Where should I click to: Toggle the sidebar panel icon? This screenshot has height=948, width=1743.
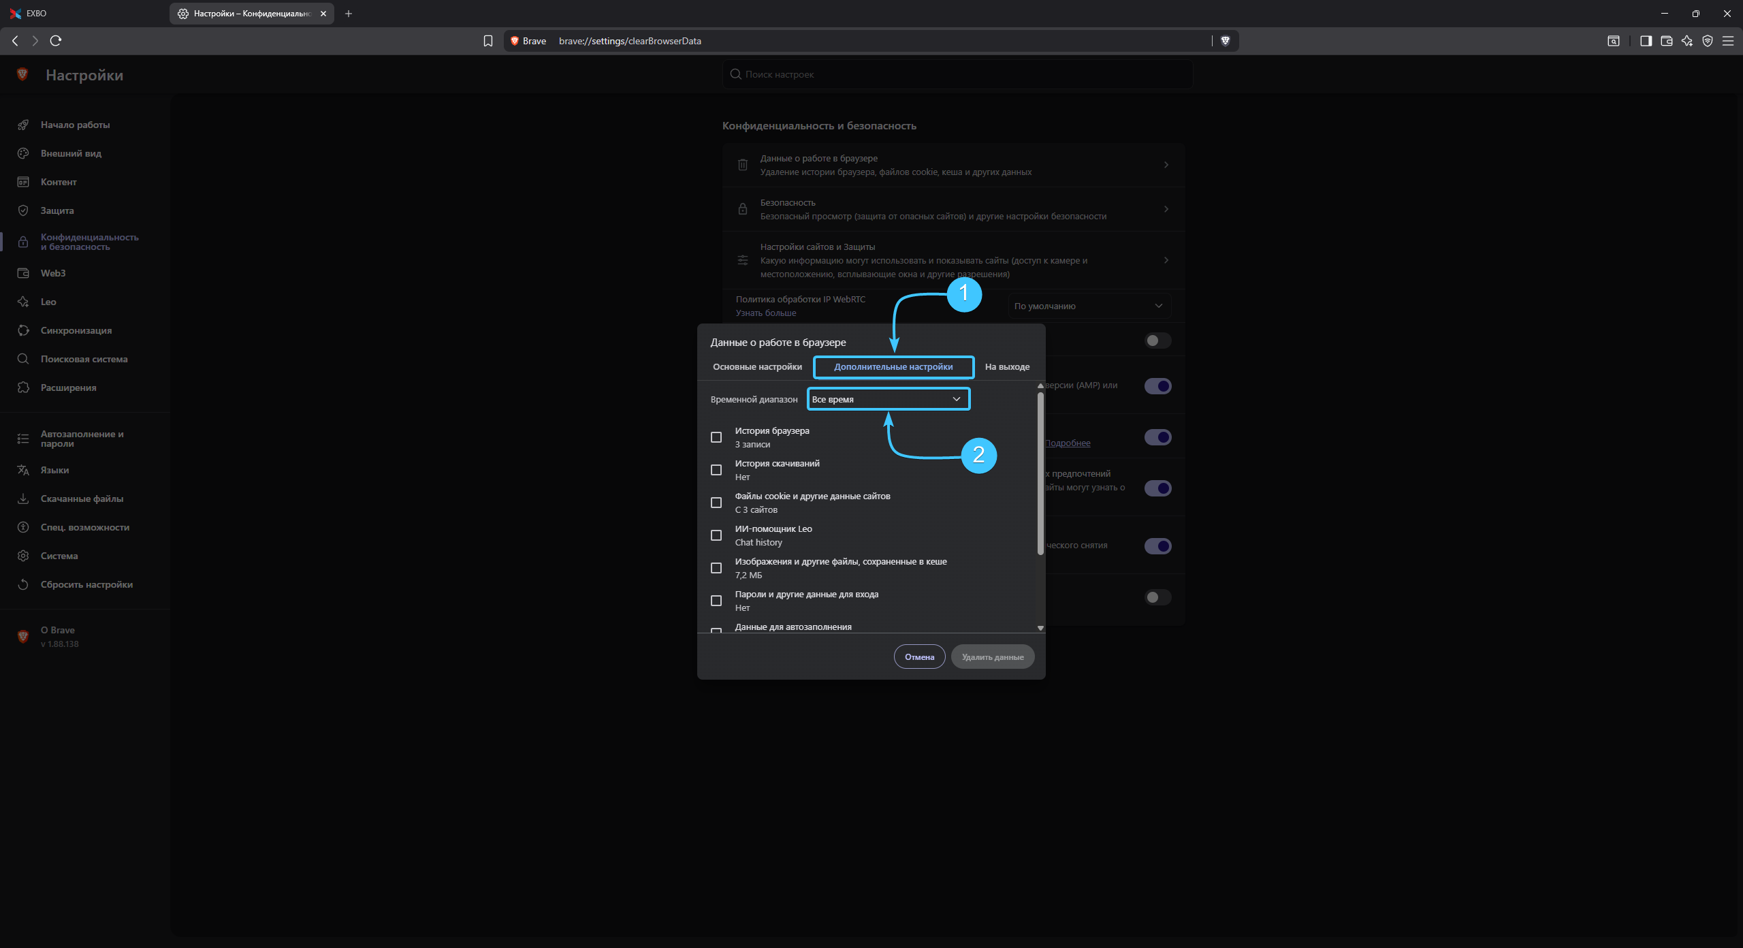pyautogui.click(x=1646, y=41)
